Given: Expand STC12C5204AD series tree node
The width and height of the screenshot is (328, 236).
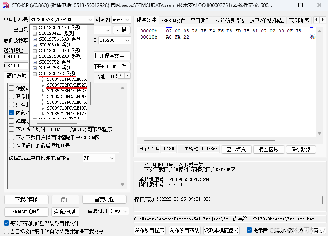Looking at the screenshot, I should 35,28.
